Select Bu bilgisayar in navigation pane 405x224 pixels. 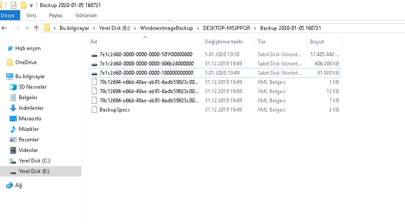point(30,76)
